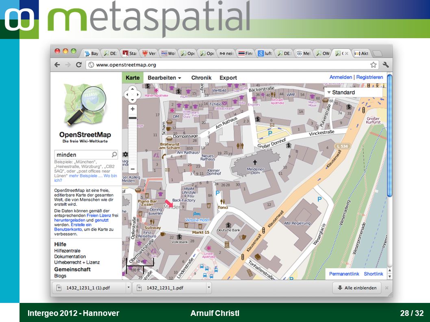Switch to the Akt browser tab
This screenshot has width=430, height=322.
tap(361, 54)
